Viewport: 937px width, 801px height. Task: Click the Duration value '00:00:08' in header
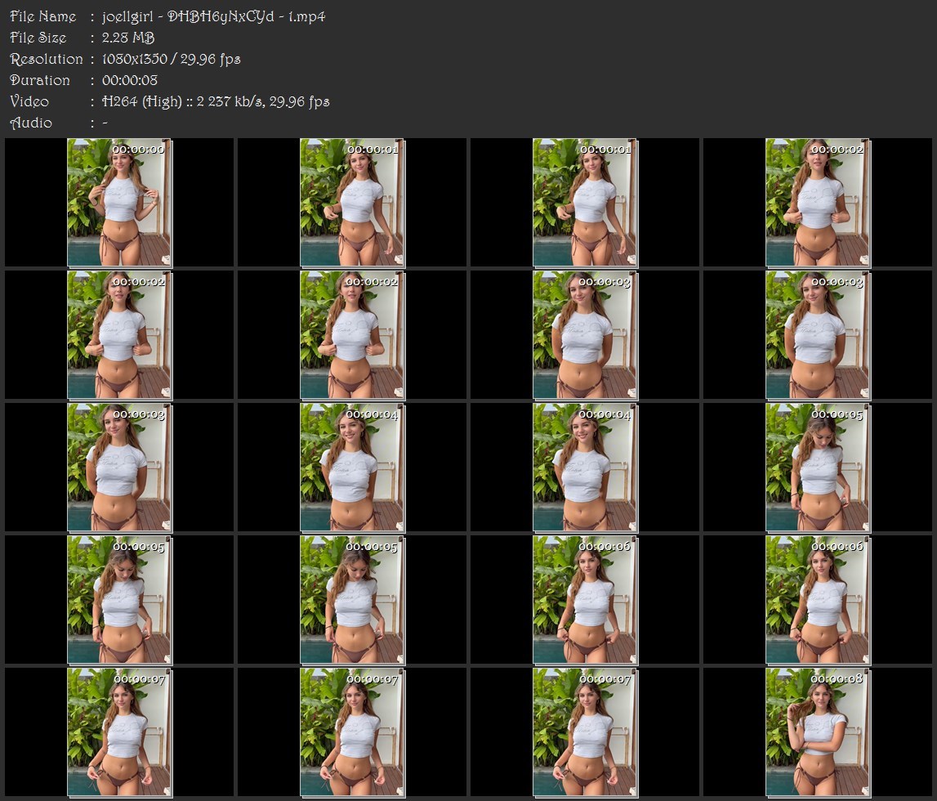(130, 80)
